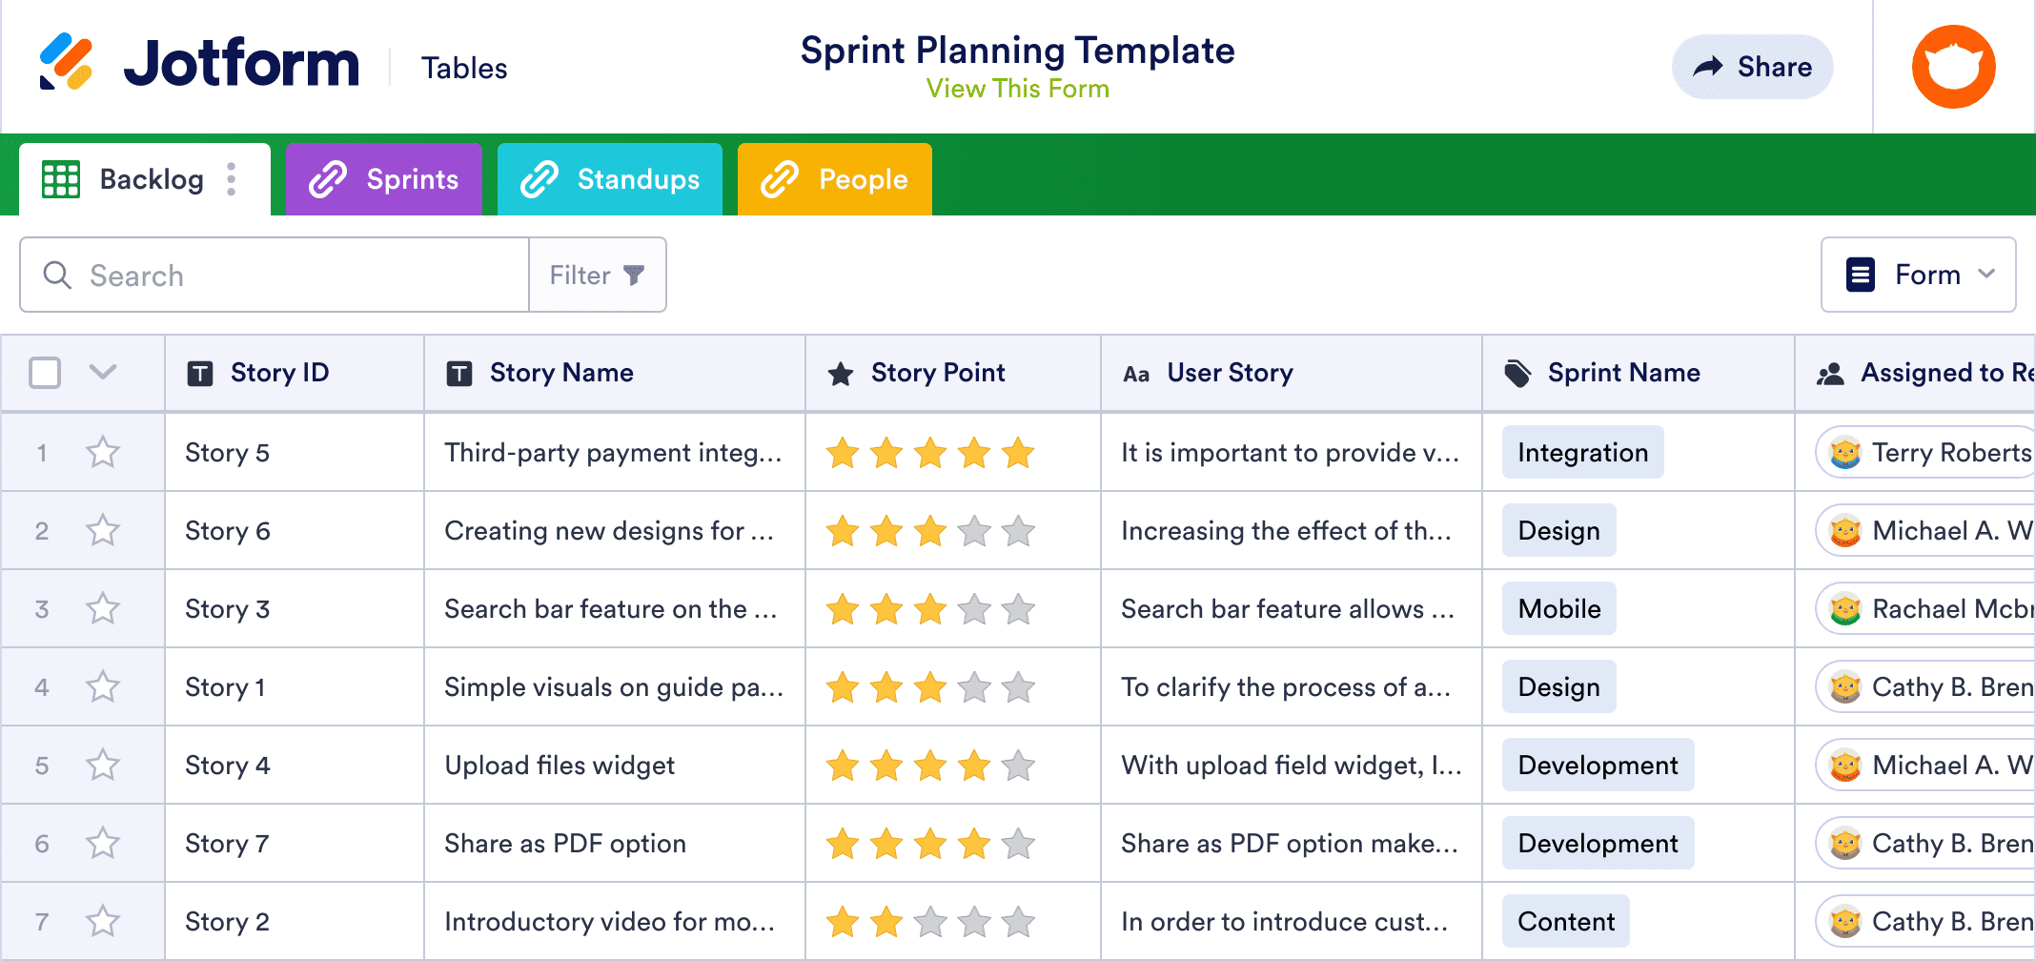The image size is (2036, 961).
Task: Open the People tab
Action: (834, 178)
